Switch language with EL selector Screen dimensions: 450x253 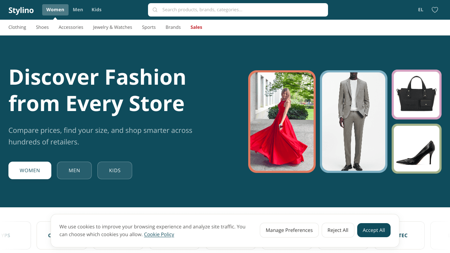point(420,10)
